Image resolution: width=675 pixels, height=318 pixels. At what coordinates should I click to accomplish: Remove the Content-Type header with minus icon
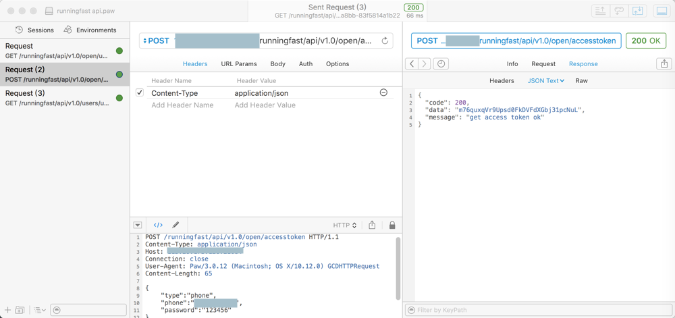383,92
